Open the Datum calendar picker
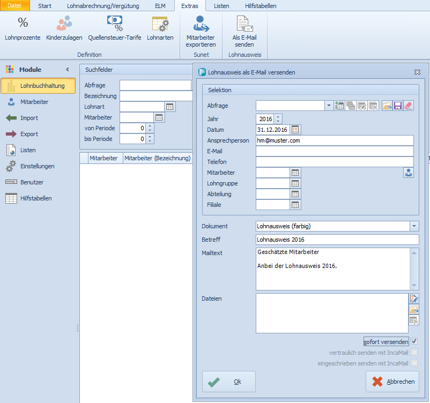This screenshot has height=403, width=430. (x=295, y=130)
